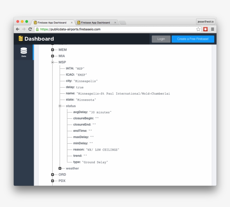Click the red window close button
The image size is (230, 207).
tap(18, 22)
